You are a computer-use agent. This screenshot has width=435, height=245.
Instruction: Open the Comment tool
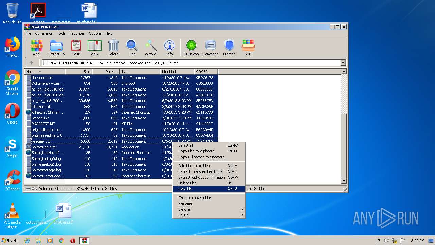(x=210, y=48)
